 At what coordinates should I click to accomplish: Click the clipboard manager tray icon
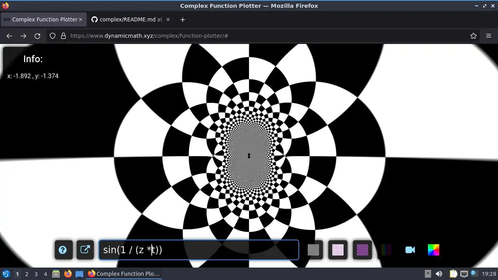[x=454, y=274]
